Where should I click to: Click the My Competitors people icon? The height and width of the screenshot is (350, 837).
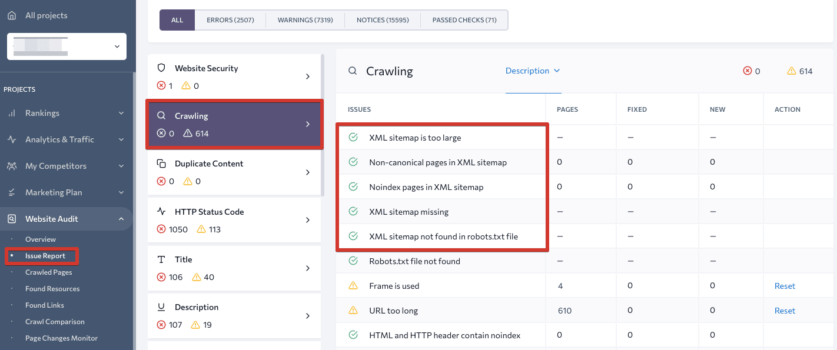[12, 166]
